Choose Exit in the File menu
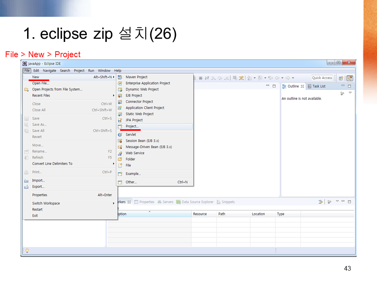The width and height of the screenshot is (377, 282). tap(70, 215)
